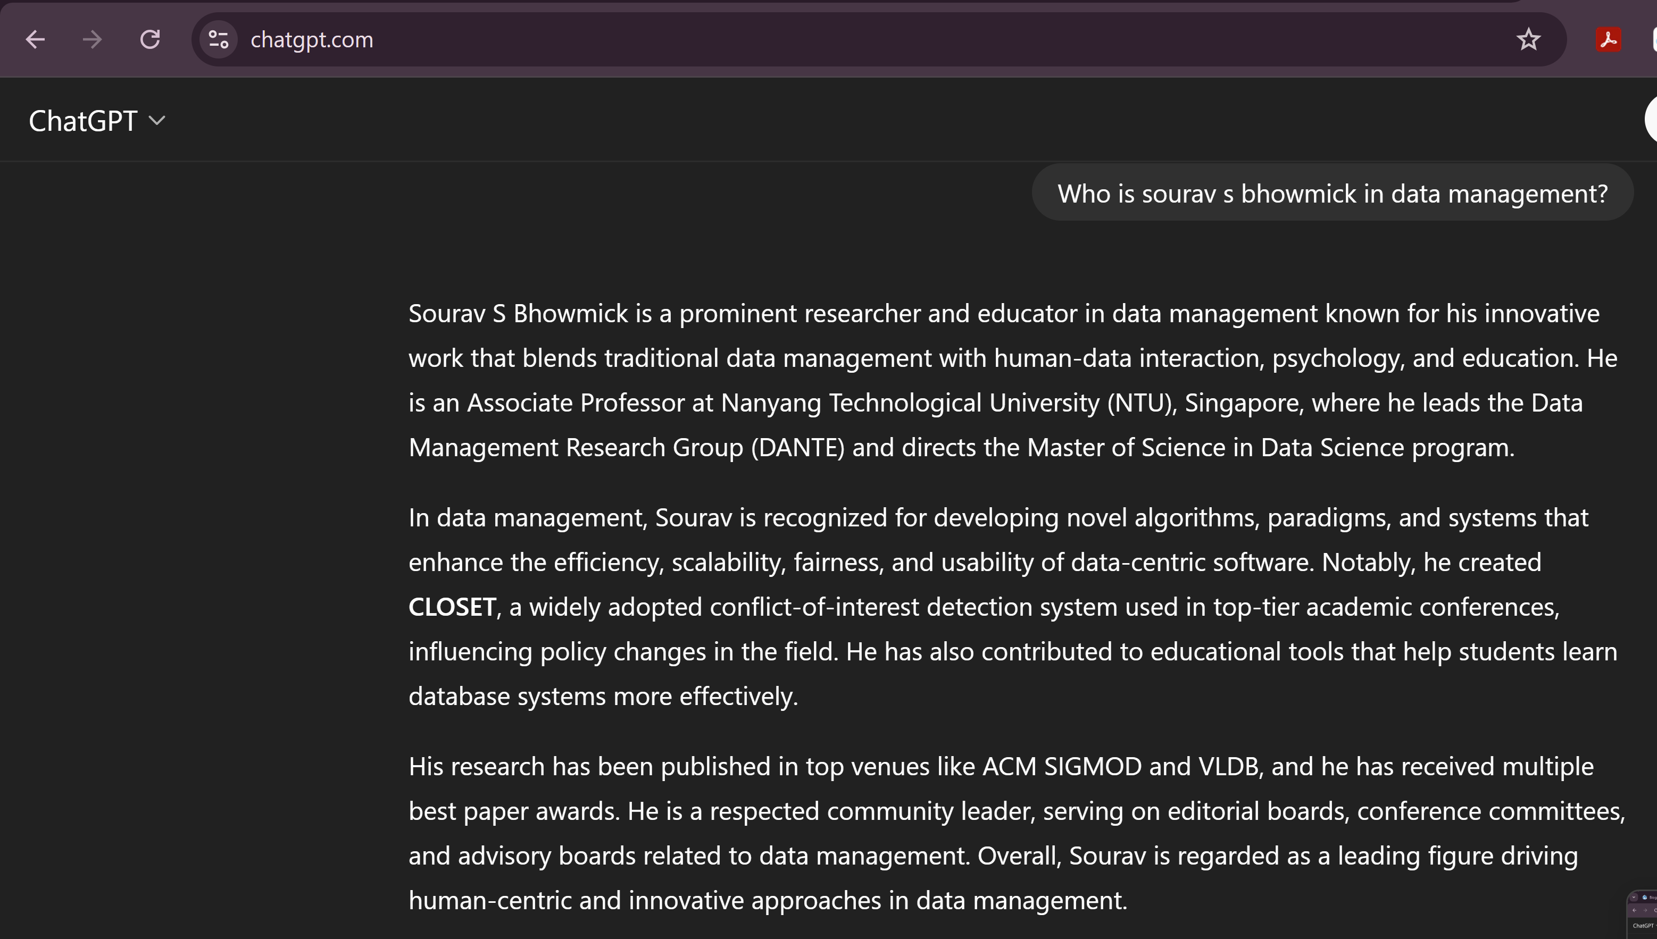Open site information icon beside URL
This screenshot has height=939, width=1657.
click(219, 40)
